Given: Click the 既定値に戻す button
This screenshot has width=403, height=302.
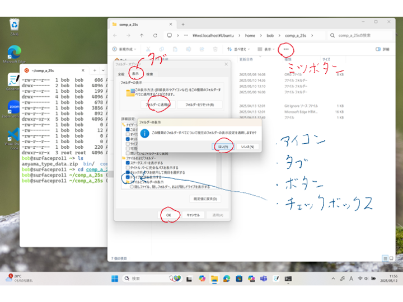Looking at the screenshot, I should point(205,199).
